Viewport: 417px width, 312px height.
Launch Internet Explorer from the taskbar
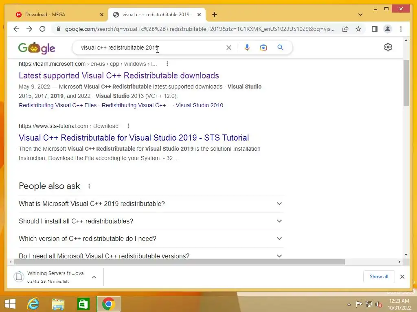pos(33,304)
